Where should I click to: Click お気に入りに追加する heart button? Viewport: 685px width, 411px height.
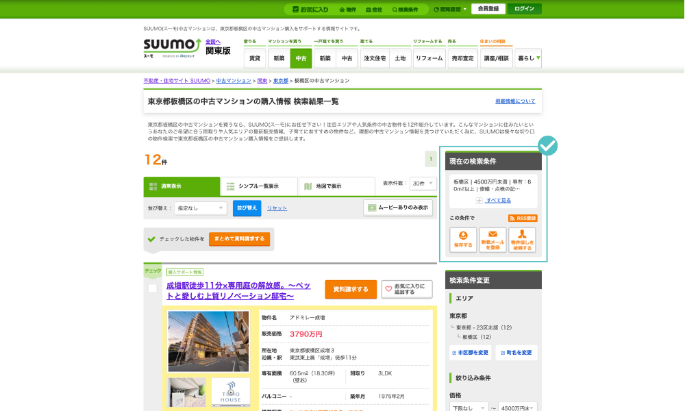click(407, 289)
